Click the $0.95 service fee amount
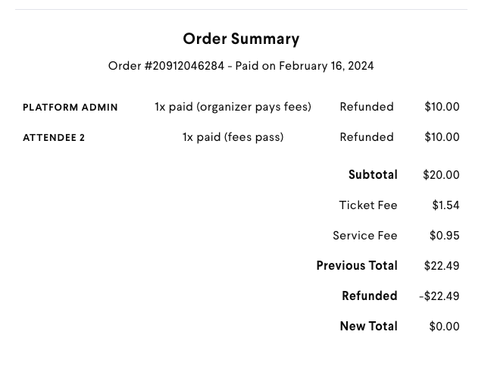 (444, 236)
